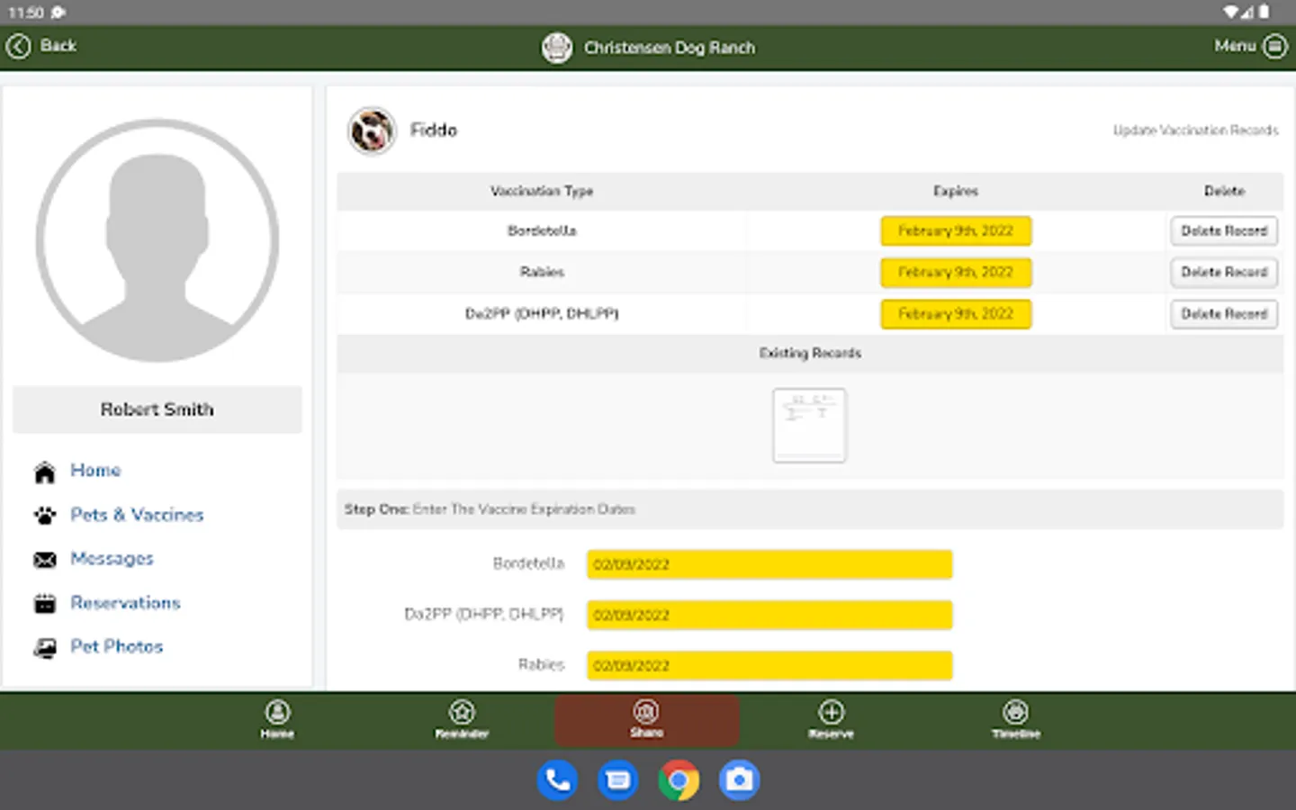Screen dimensions: 1296x810
Task: Click the Home house icon in sidebar
Action: point(44,472)
